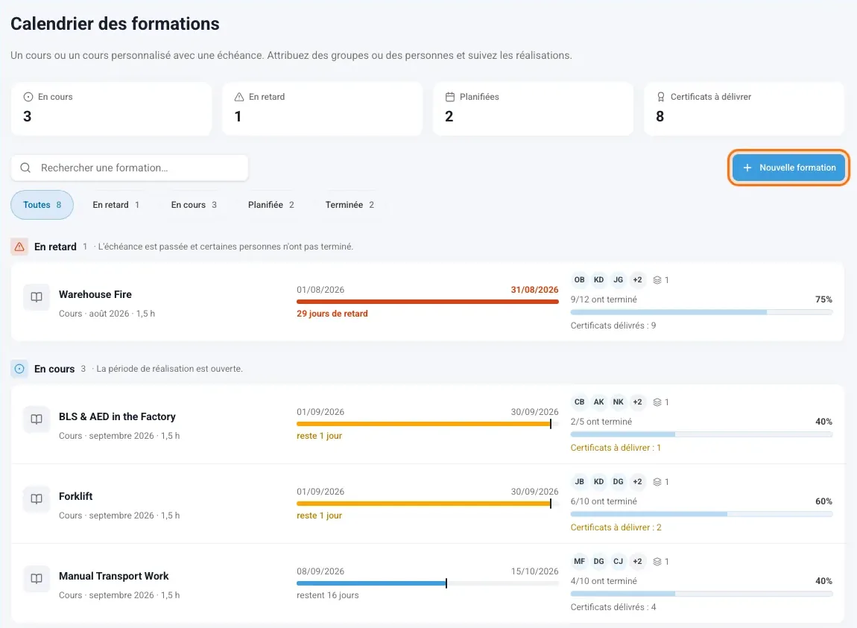
Task: Click the layers icon in Forklift row
Action: coord(657,482)
